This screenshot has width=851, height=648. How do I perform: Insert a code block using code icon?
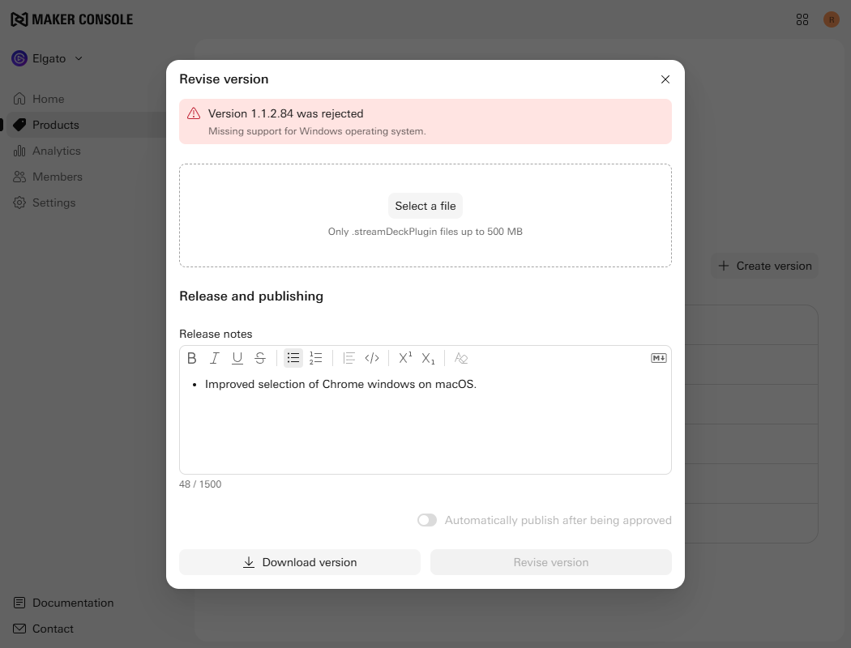(x=372, y=358)
